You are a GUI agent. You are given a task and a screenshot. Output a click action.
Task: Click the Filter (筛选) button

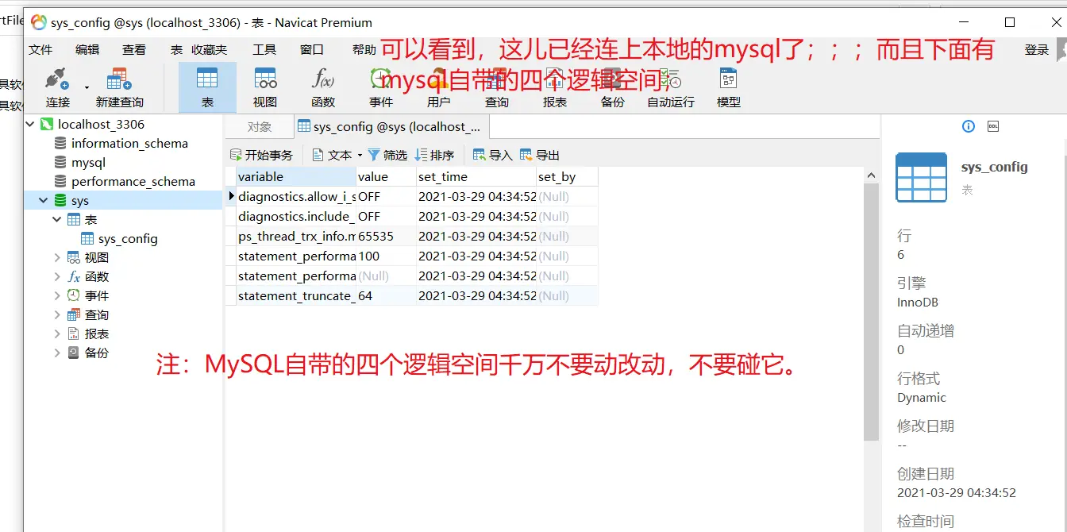387,155
